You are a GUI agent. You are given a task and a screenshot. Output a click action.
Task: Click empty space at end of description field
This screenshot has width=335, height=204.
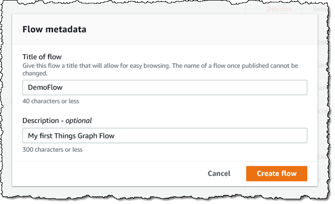click(x=239, y=136)
